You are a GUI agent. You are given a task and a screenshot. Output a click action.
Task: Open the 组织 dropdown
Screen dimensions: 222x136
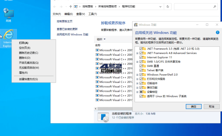[101, 39]
